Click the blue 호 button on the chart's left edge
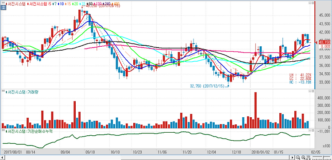This screenshot has width=332, height=160. click(x=3, y=8)
